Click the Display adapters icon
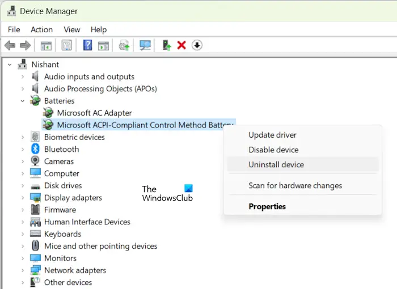The height and width of the screenshot is (289, 397). [x=35, y=197]
